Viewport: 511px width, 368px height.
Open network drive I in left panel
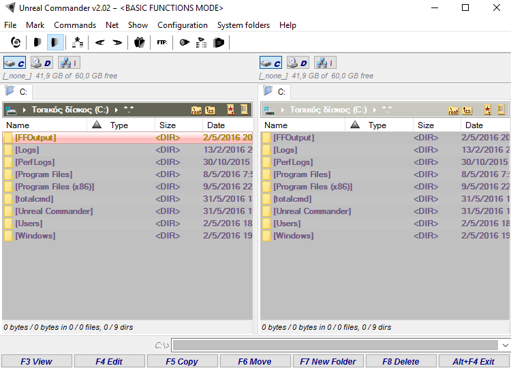tap(69, 63)
